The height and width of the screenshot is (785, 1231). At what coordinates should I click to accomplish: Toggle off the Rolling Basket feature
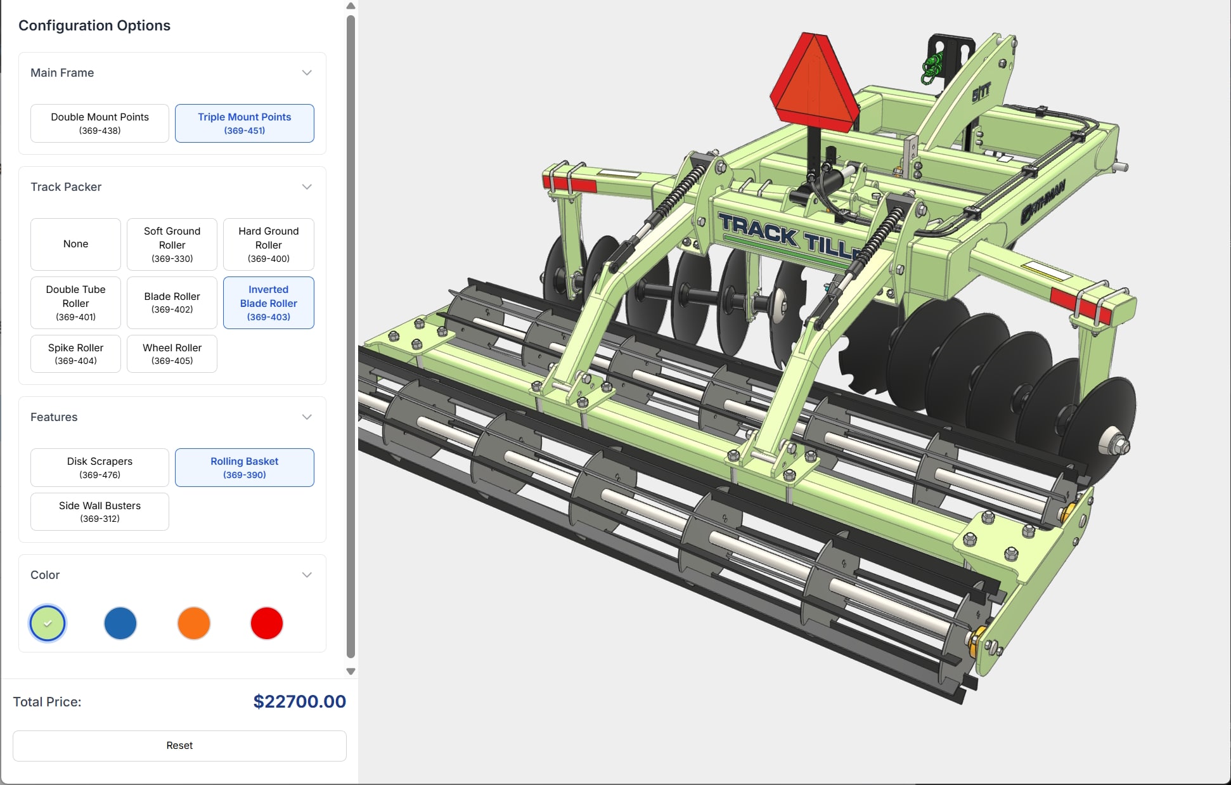point(244,467)
